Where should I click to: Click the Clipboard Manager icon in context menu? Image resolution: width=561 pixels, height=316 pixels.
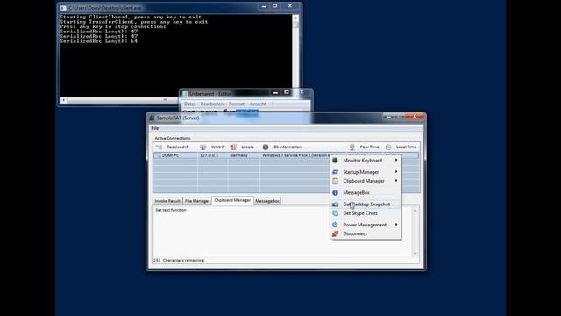[x=335, y=181]
